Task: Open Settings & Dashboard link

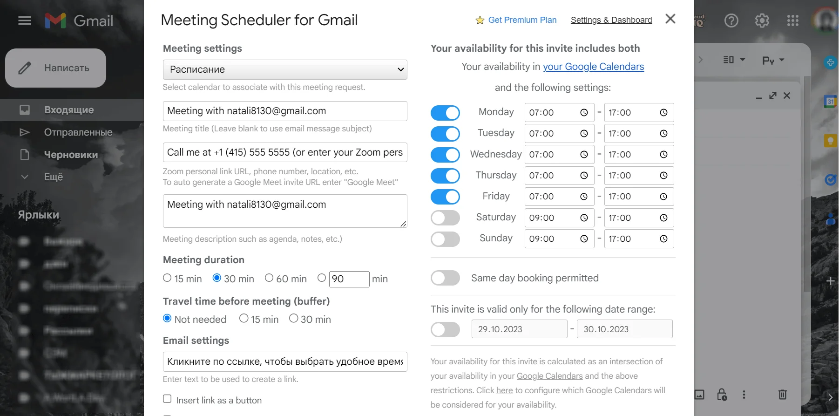Action: coord(611,20)
